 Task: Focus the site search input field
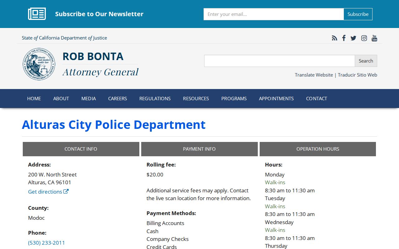[280, 61]
